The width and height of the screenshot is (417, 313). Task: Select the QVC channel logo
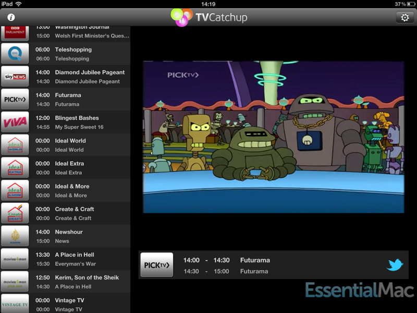[15, 54]
